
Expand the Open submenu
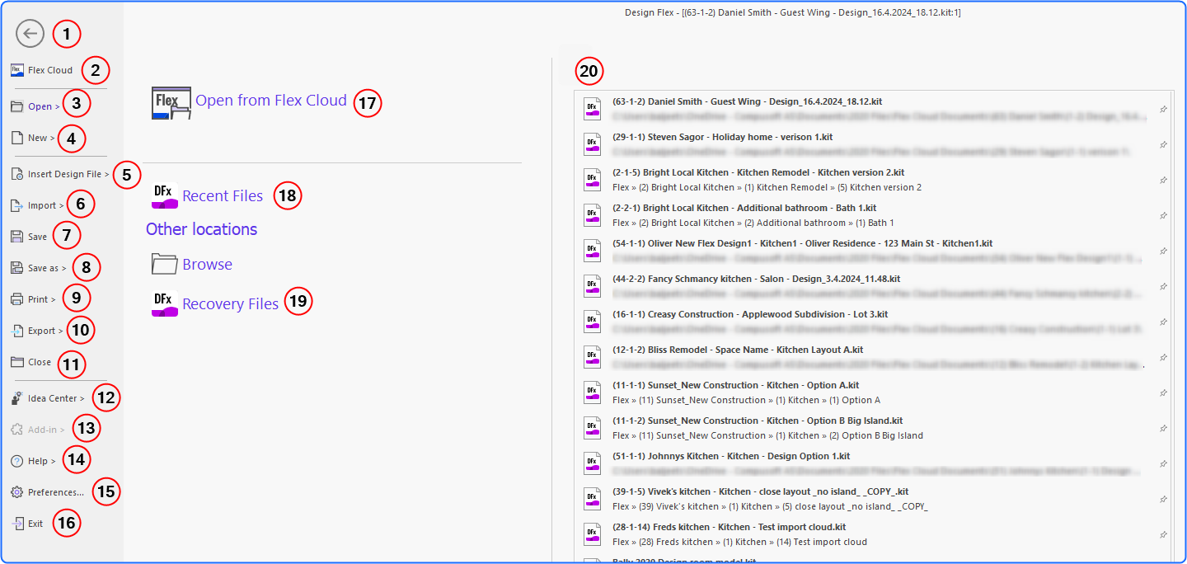click(43, 106)
